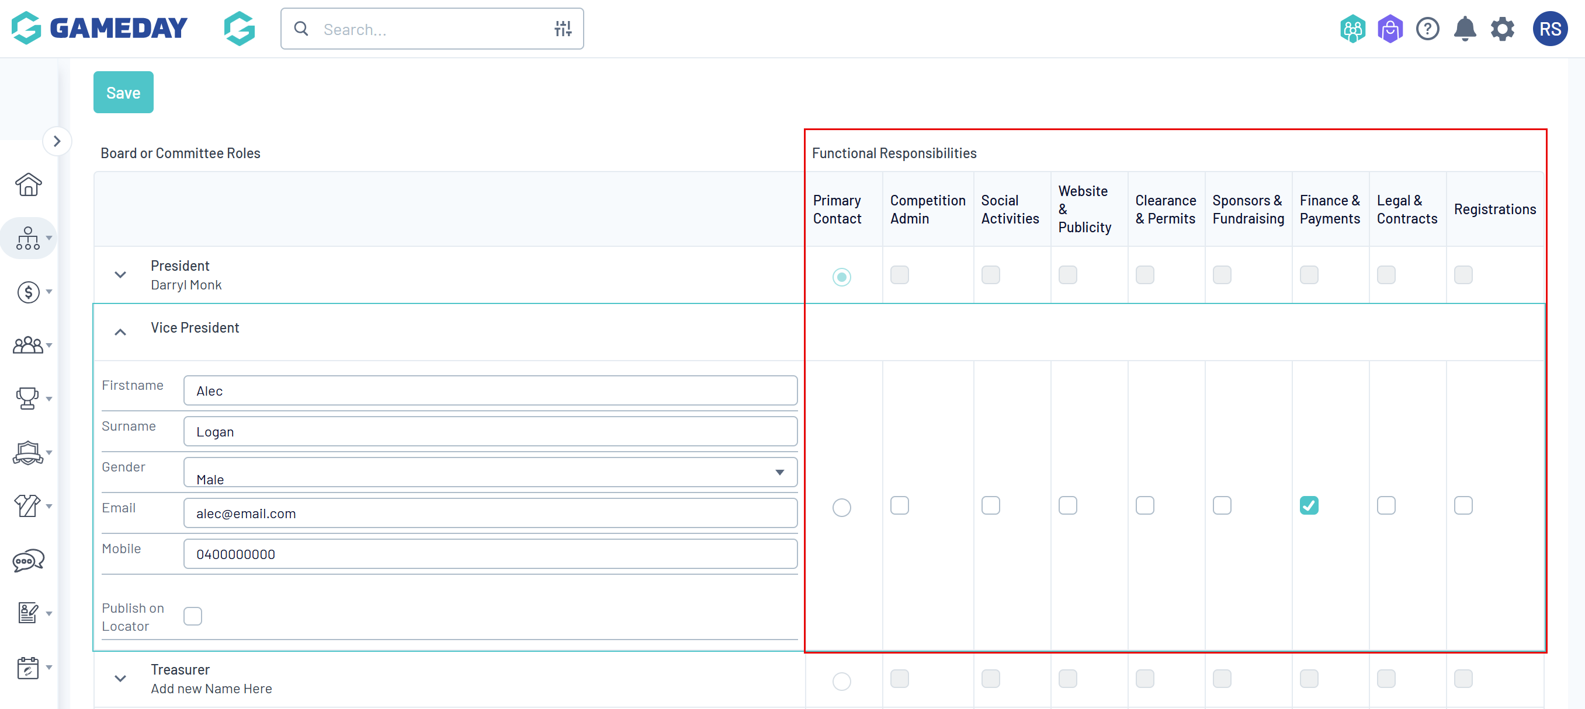Select Vice President as Primary Contact
Image resolution: width=1585 pixels, height=709 pixels.
pos(841,507)
